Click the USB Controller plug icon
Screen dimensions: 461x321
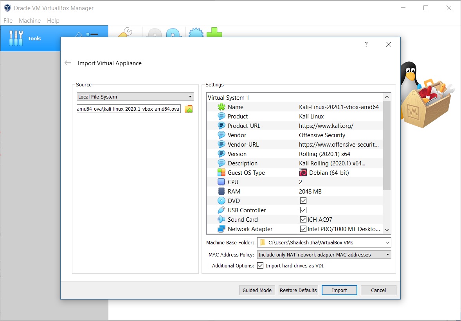pos(221,210)
